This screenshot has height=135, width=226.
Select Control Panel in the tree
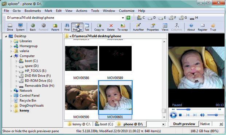pyautogui.click(x=30, y=96)
